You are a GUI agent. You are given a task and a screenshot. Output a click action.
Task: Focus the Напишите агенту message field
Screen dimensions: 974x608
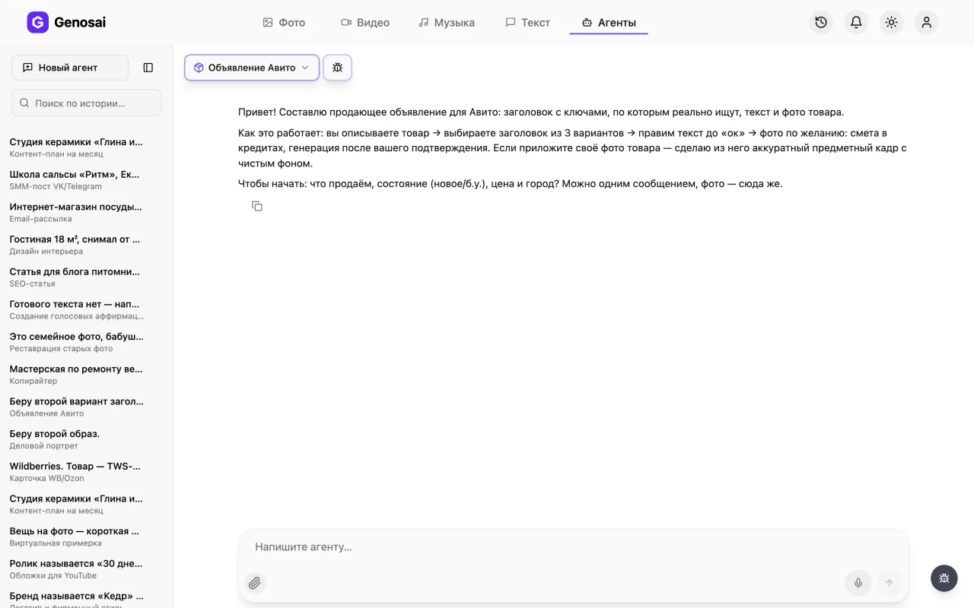(x=573, y=547)
